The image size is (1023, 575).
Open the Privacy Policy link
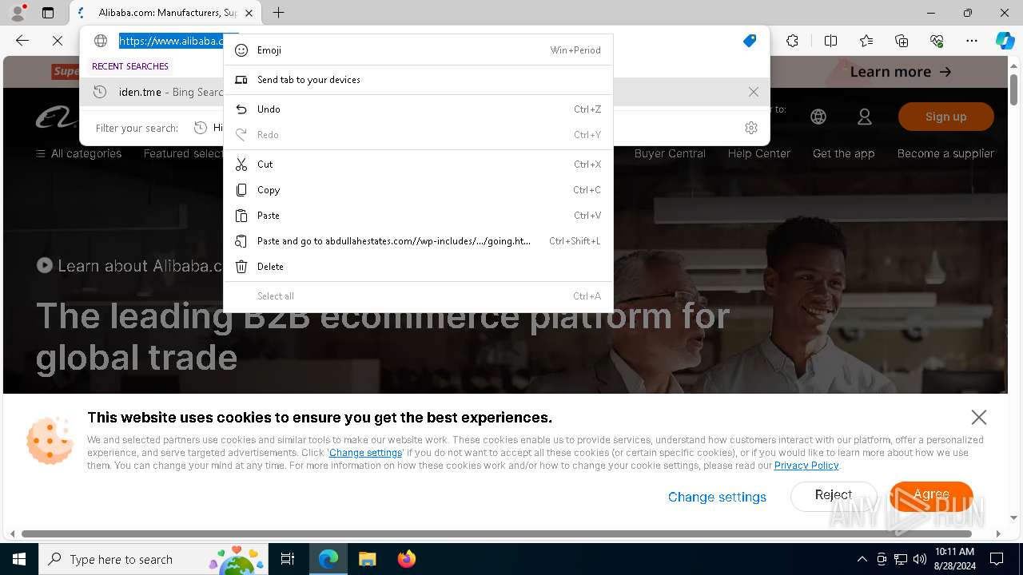(806, 466)
